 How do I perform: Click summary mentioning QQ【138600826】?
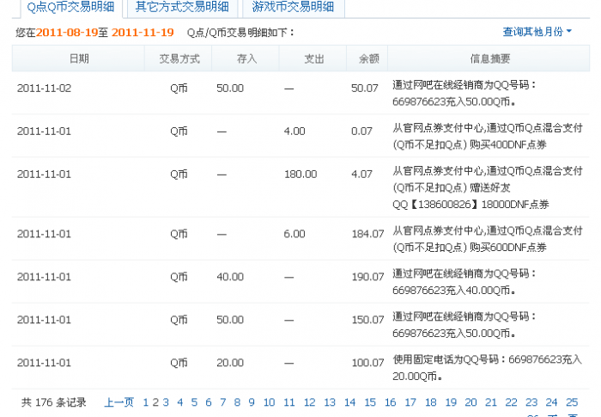point(488,187)
